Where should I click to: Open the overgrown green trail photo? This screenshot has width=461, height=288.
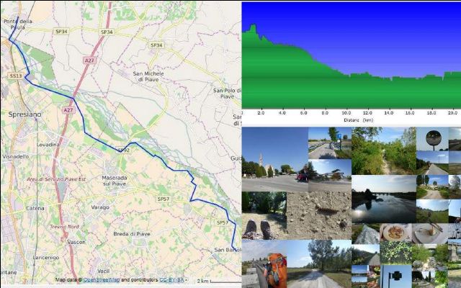pos(383,151)
